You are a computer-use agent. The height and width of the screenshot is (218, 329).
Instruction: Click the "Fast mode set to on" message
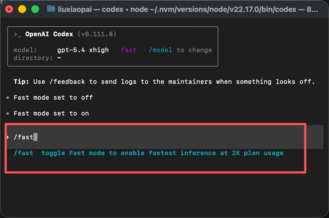click(x=51, y=114)
